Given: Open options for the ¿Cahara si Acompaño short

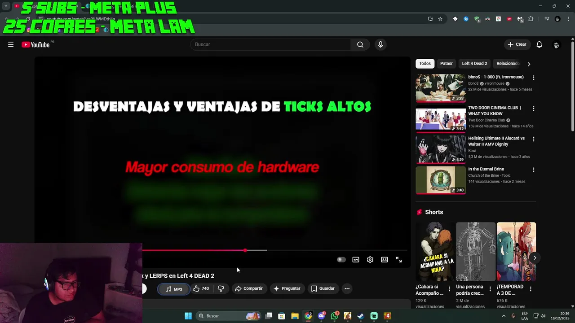Looking at the screenshot, I should (x=449, y=289).
